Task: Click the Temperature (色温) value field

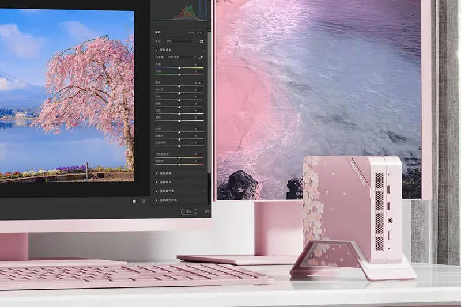Action: (198, 65)
